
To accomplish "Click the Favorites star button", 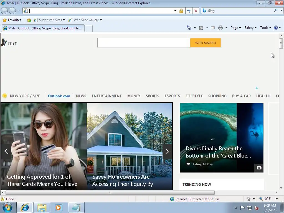I will (x=12, y=20).
